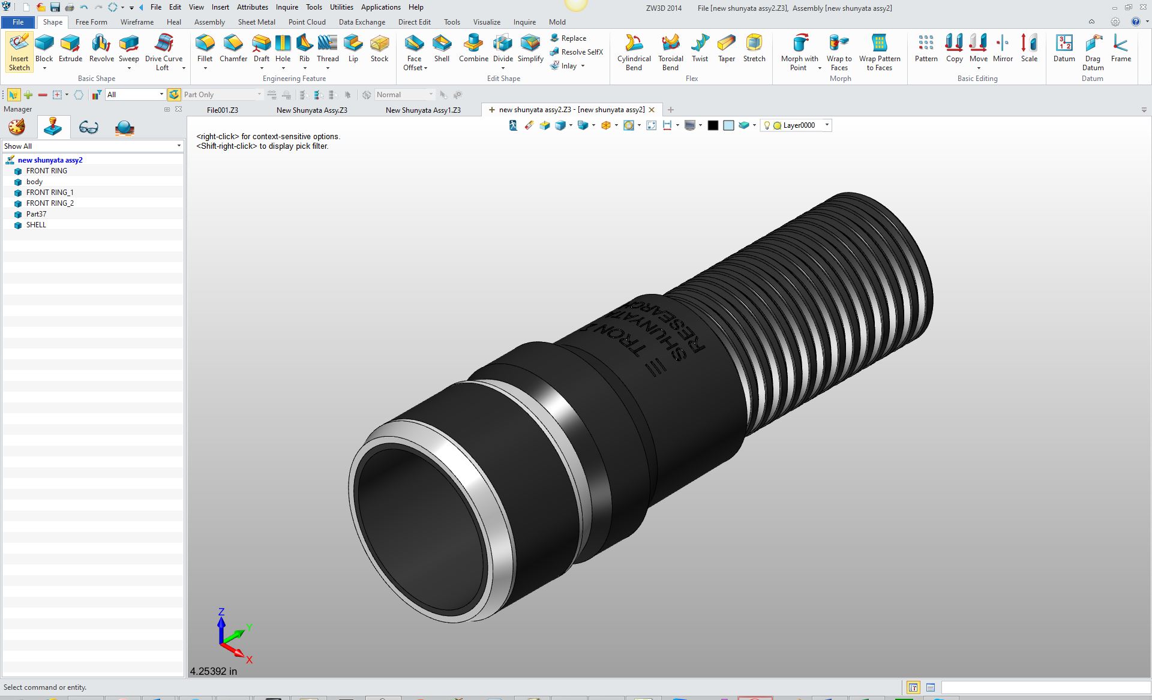
Task: Toggle the Part Only filter button
Action: [174, 95]
